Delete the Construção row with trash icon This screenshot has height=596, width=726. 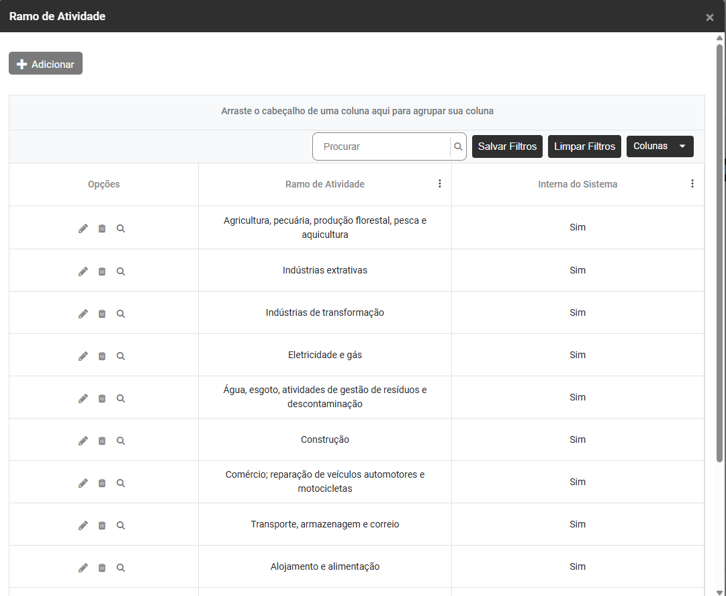pos(102,441)
